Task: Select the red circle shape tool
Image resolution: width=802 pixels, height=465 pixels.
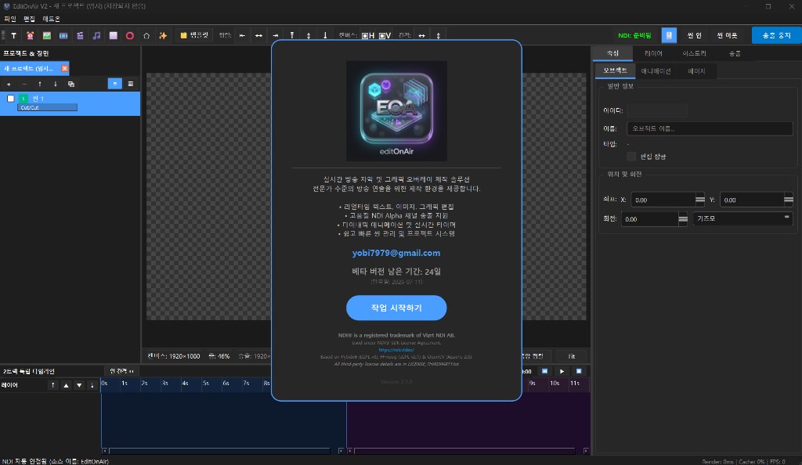Action: 130,36
